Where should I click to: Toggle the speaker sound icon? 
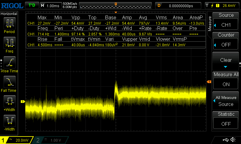tap(233, 140)
